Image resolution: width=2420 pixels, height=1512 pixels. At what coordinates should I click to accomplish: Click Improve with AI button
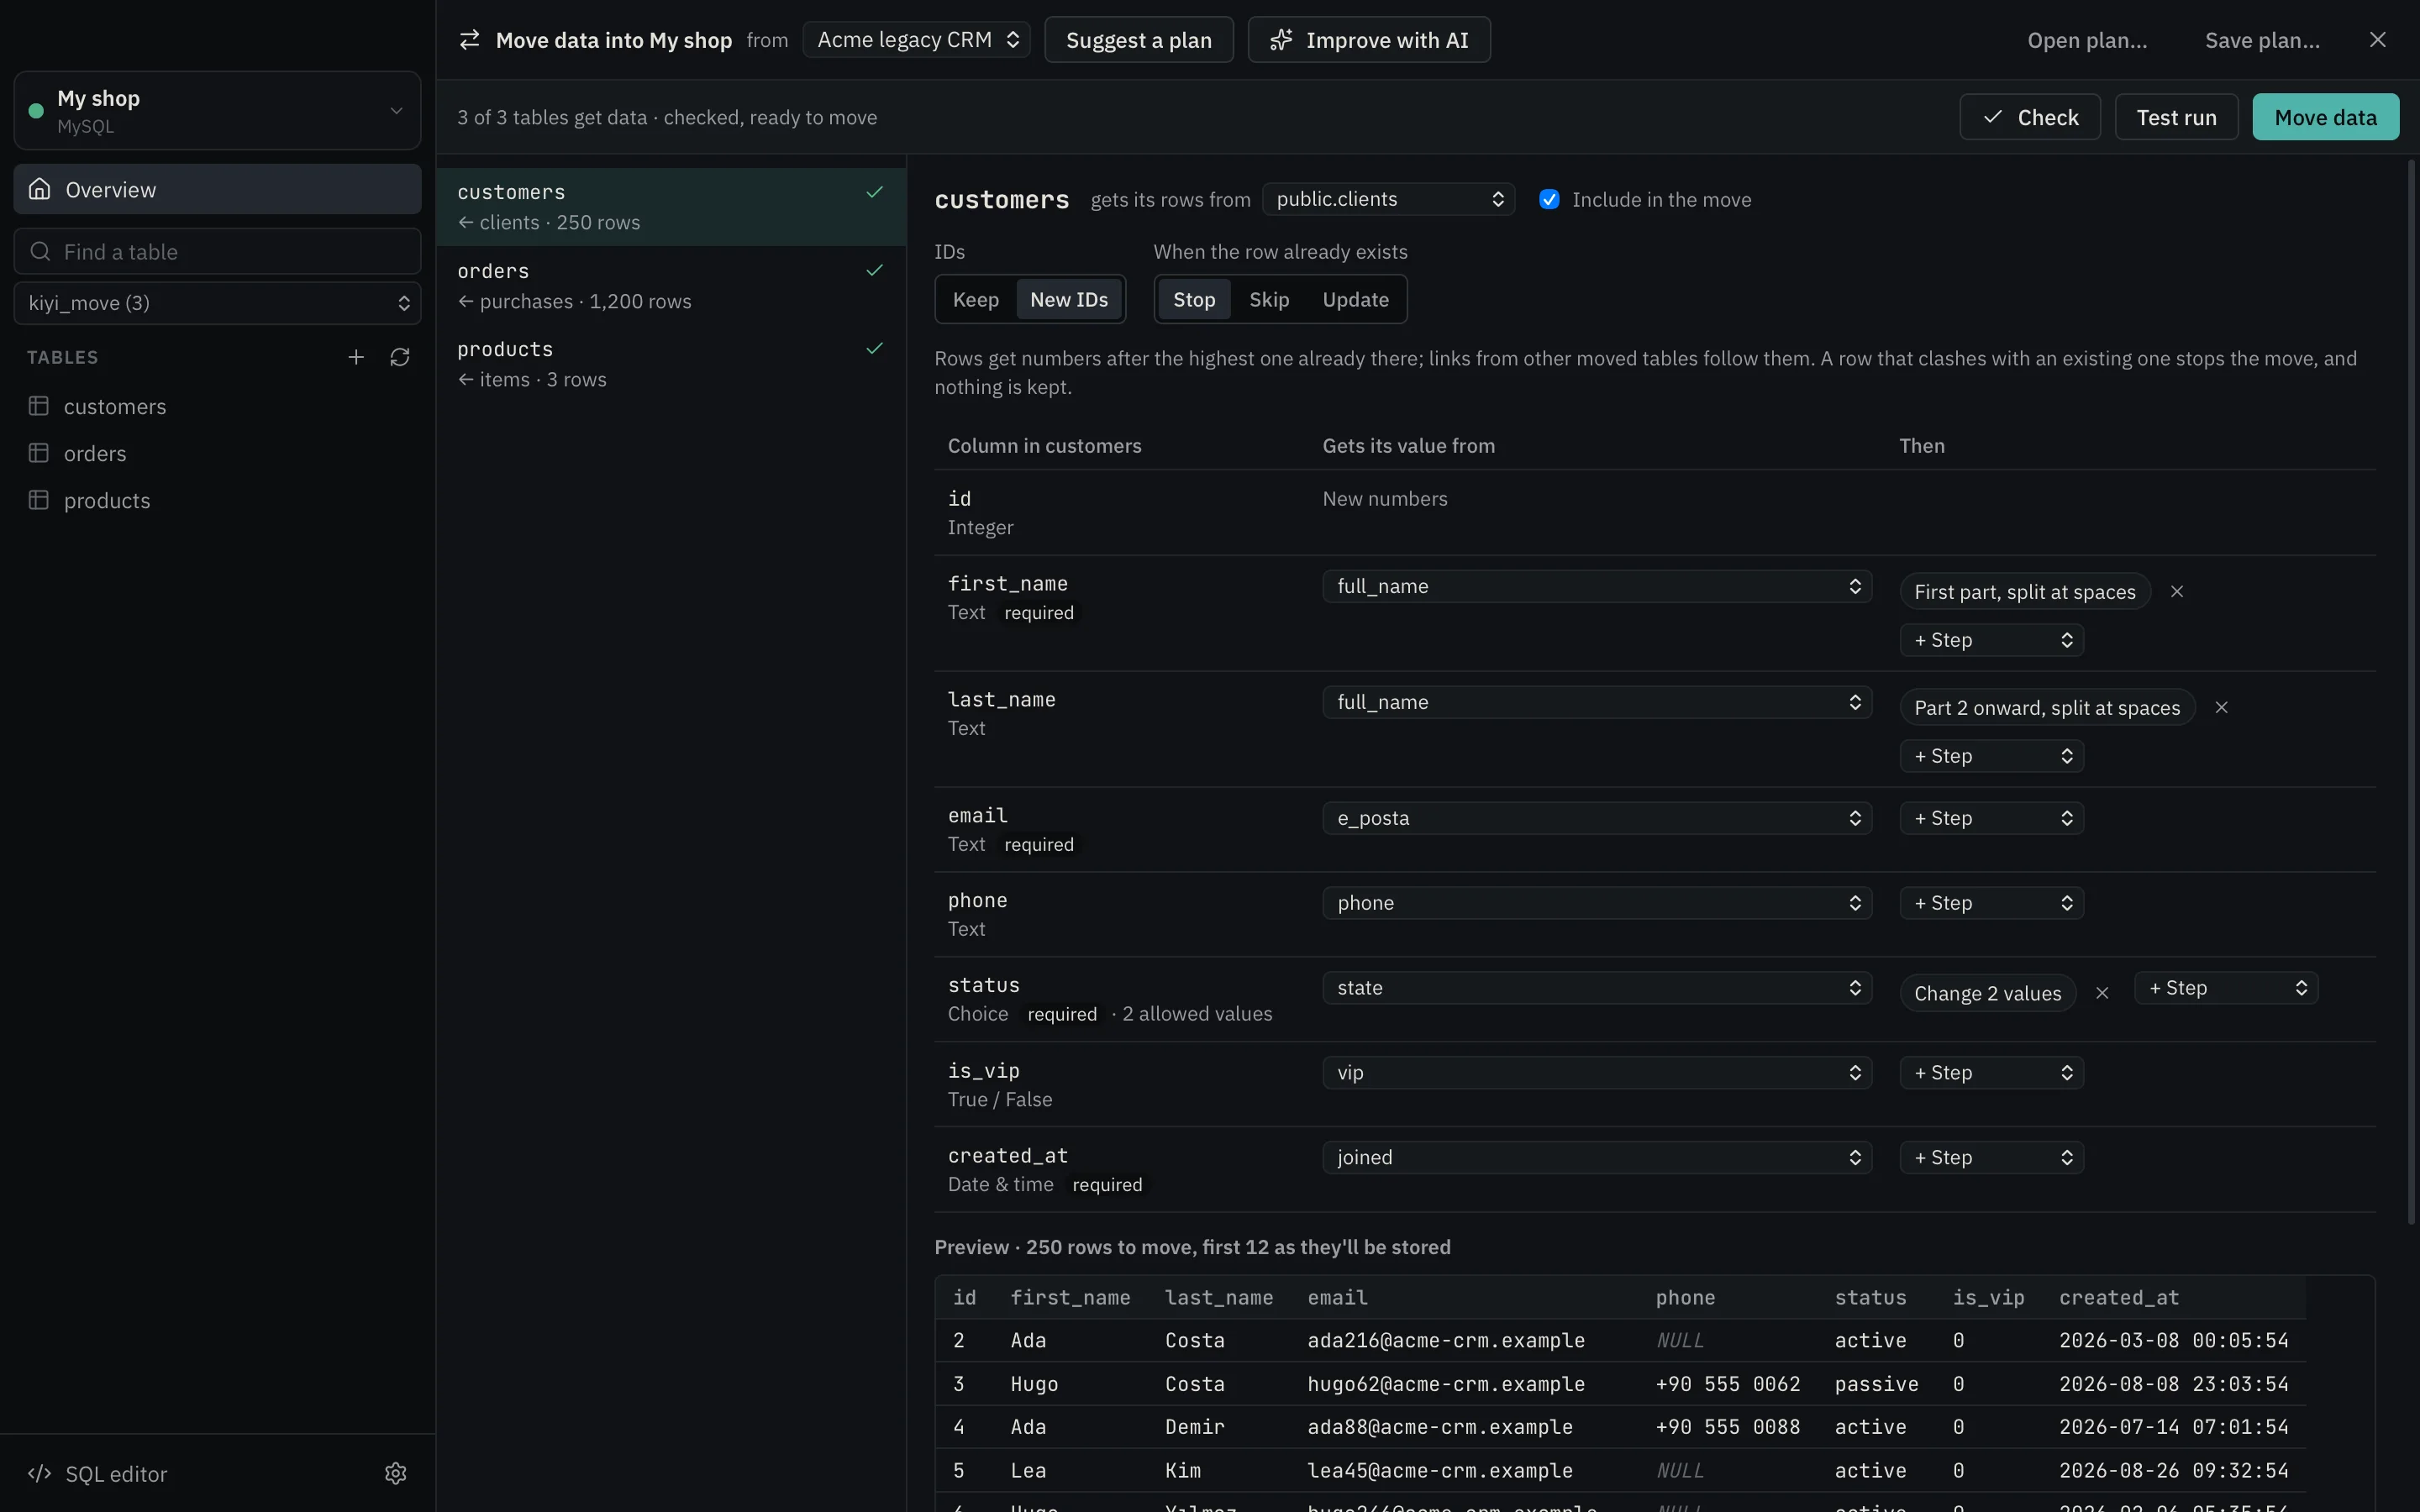click(1369, 40)
